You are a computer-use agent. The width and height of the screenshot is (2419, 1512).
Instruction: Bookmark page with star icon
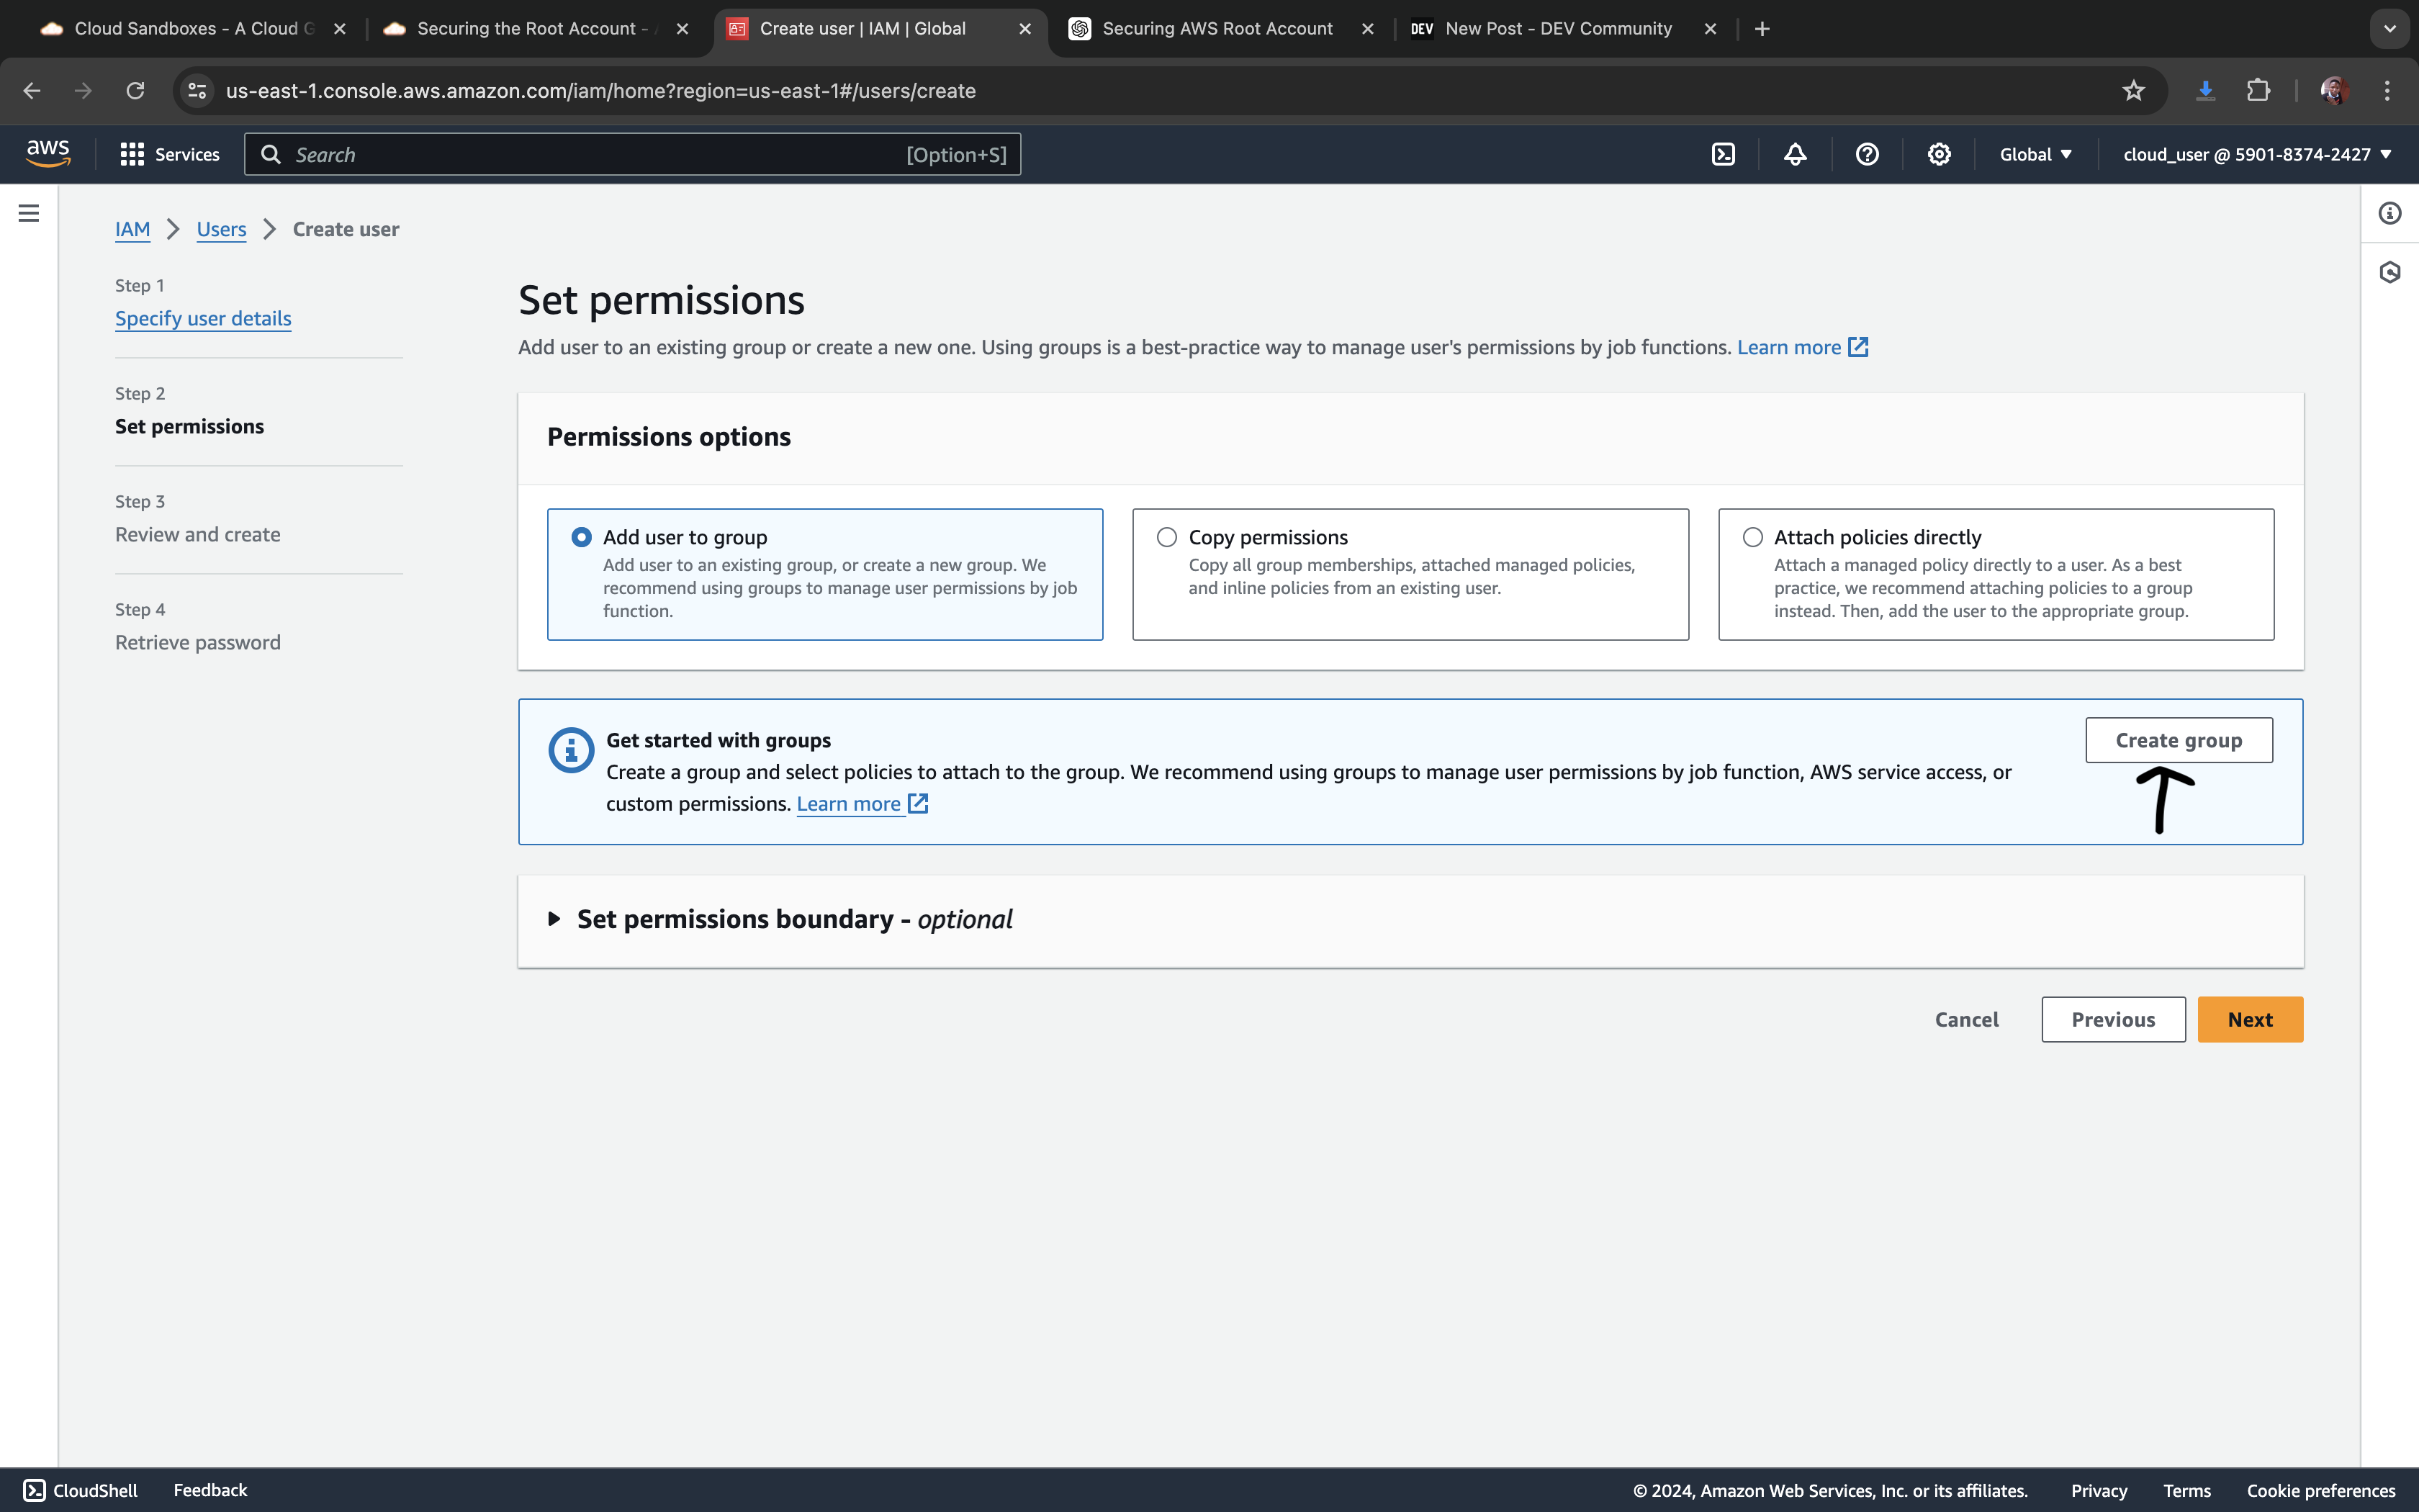point(2133,91)
